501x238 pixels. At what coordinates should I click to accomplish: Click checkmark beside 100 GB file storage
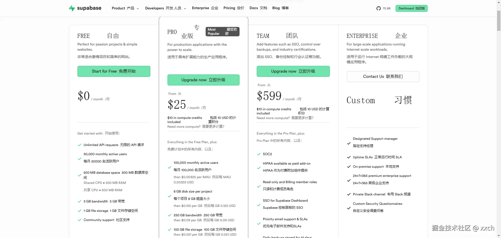coord(170,230)
